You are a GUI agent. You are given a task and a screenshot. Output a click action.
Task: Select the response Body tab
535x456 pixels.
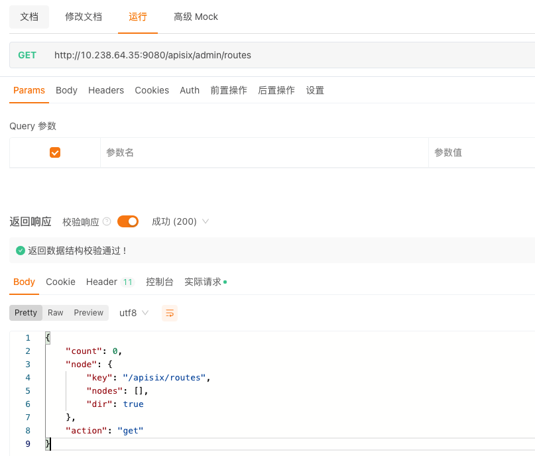pyautogui.click(x=25, y=282)
